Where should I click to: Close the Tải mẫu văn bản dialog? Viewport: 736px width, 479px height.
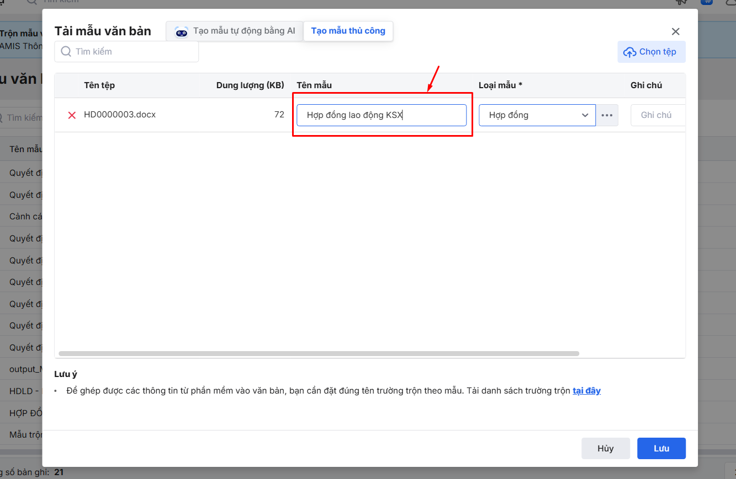coord(675,31)
